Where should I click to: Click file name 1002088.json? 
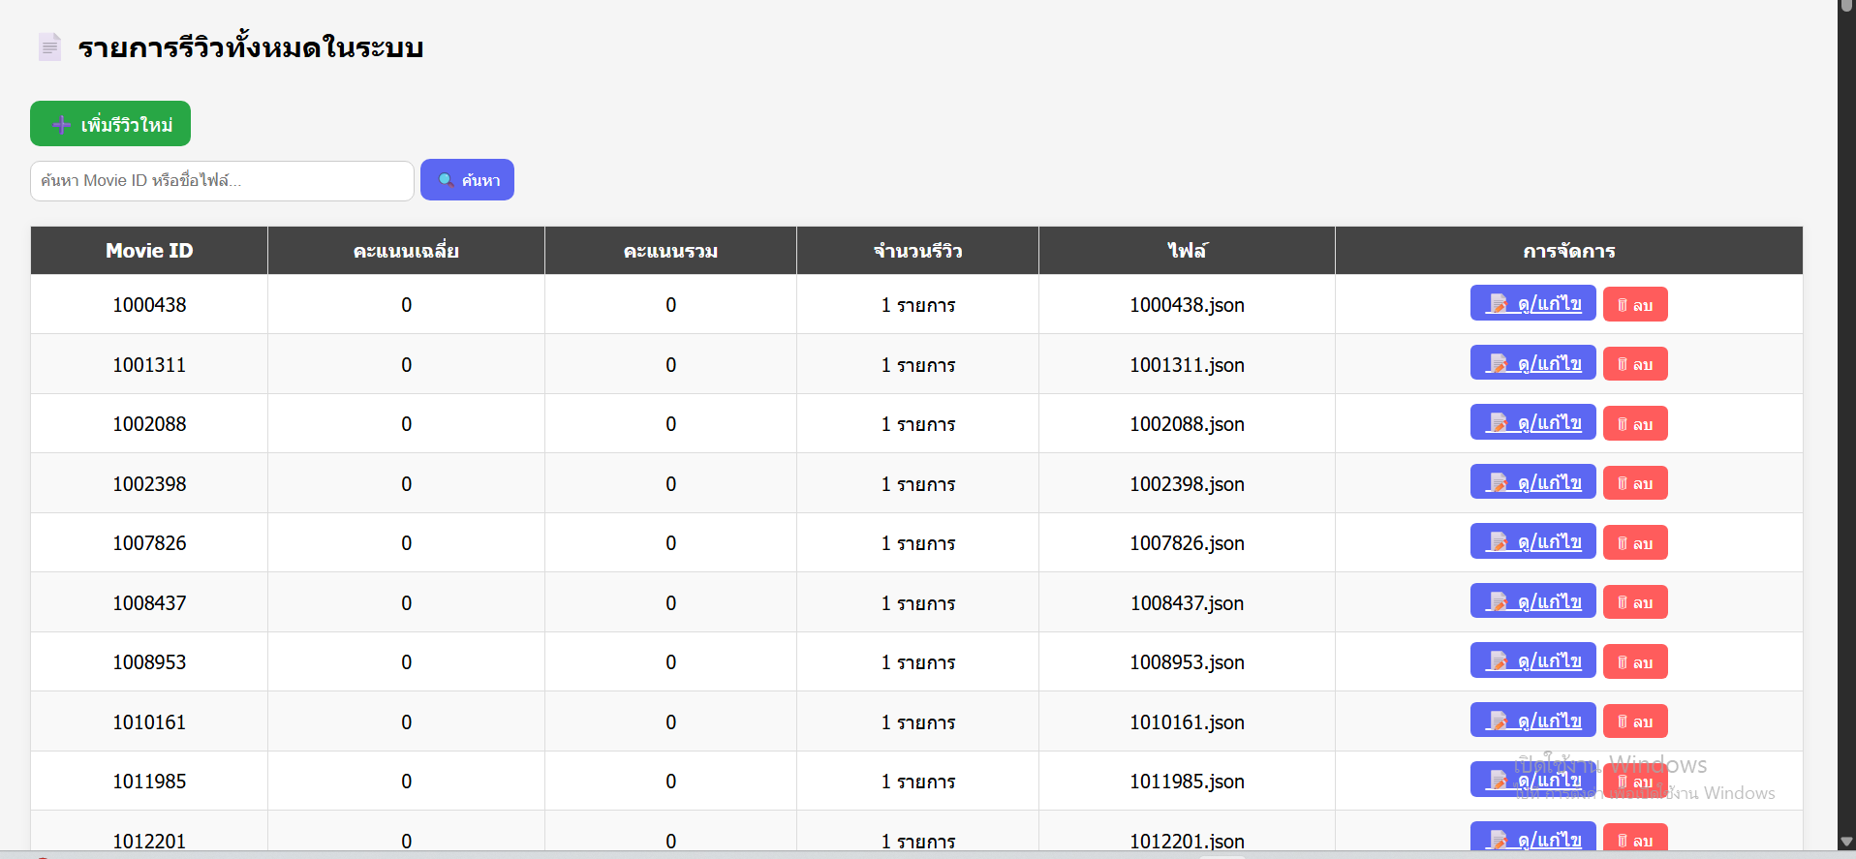click(x=1187, y=424)
